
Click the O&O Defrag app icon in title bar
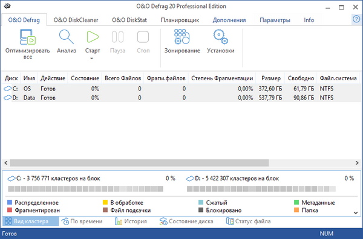[7, 6]
